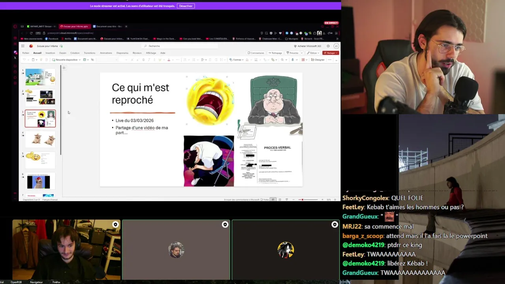Switch to the Document sans titre browser tab
Screen dimensions: 505x284
pyautogui.click(x=107, y=26)
